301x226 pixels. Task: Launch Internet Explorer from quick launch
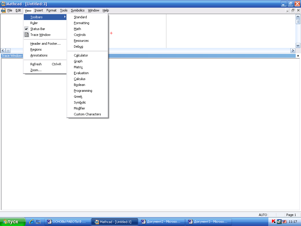tap(31, 222)
